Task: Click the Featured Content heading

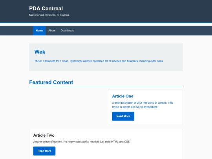Action: pos(51,82)
